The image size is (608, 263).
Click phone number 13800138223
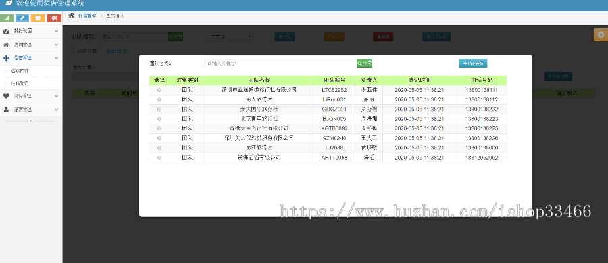click(x=482, y=119)
